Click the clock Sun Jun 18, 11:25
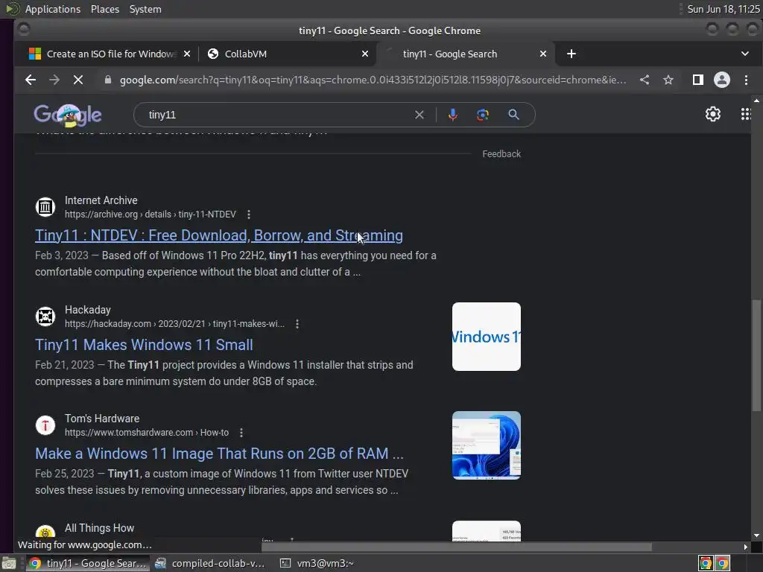 coord(723,9)
